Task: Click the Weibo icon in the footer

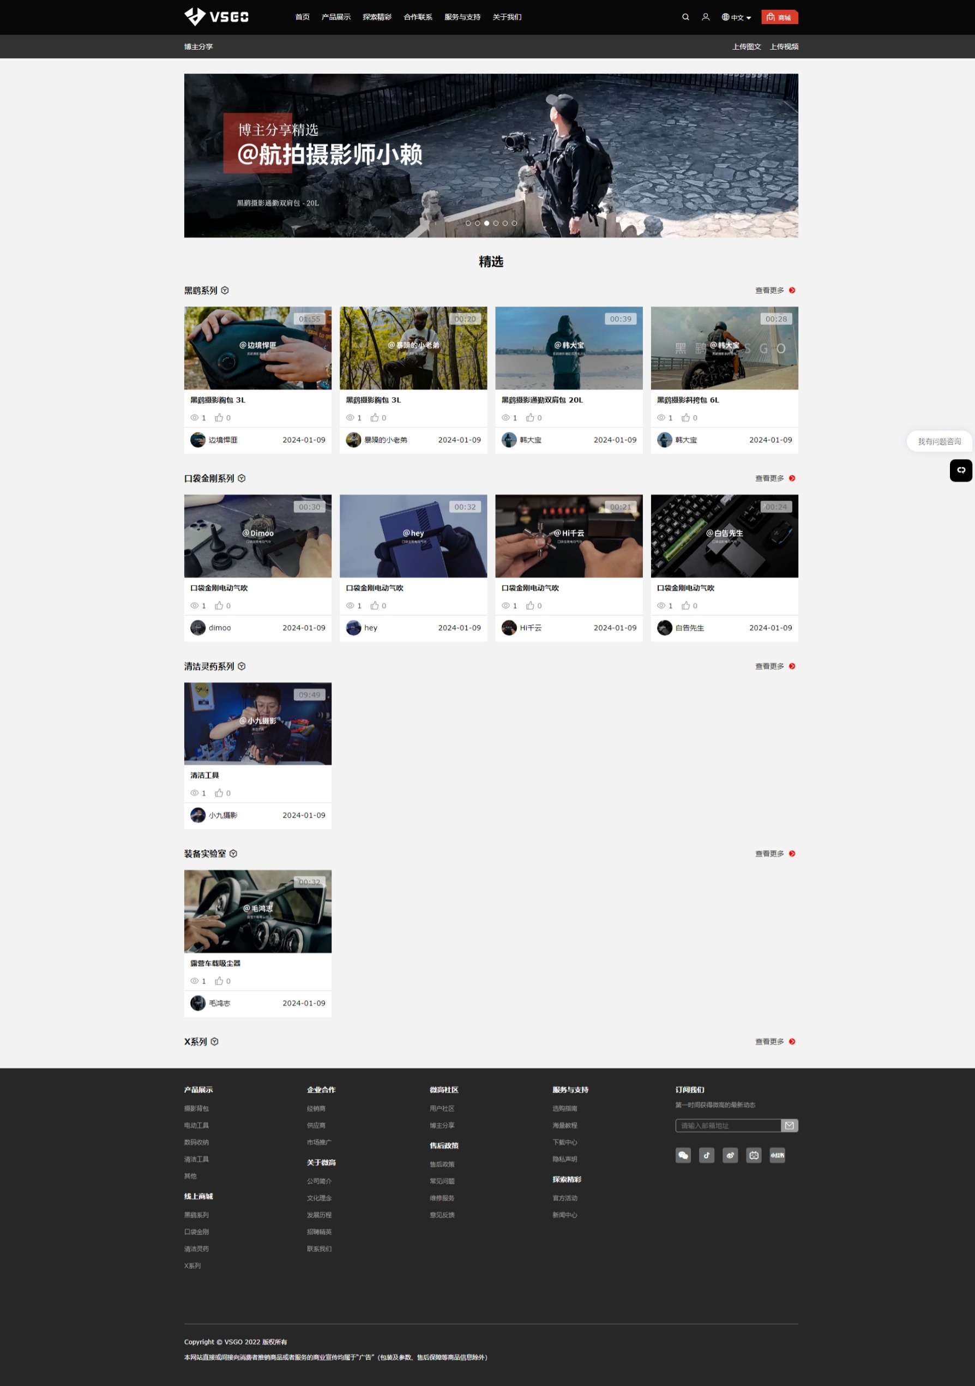Action: [x=730, y=1155]
